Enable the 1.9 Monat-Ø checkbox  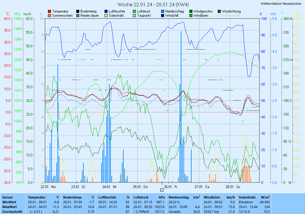coord(219,15)
